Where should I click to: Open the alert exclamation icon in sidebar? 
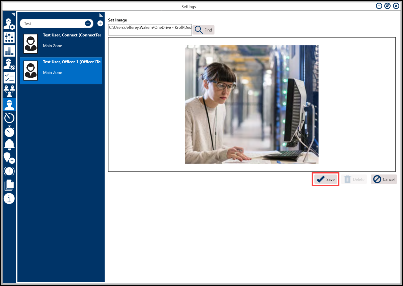tap(9, 171)
